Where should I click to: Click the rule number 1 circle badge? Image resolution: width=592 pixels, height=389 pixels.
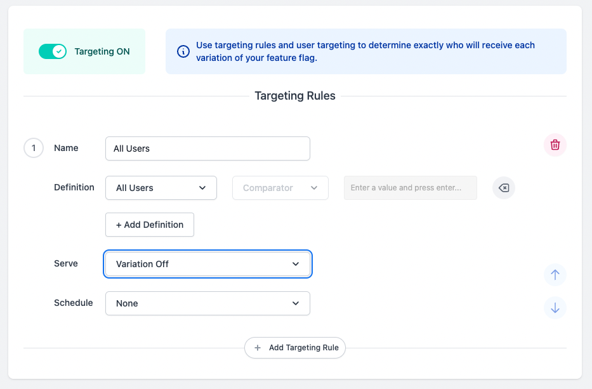pyautogui.click(x=34, y=148)
